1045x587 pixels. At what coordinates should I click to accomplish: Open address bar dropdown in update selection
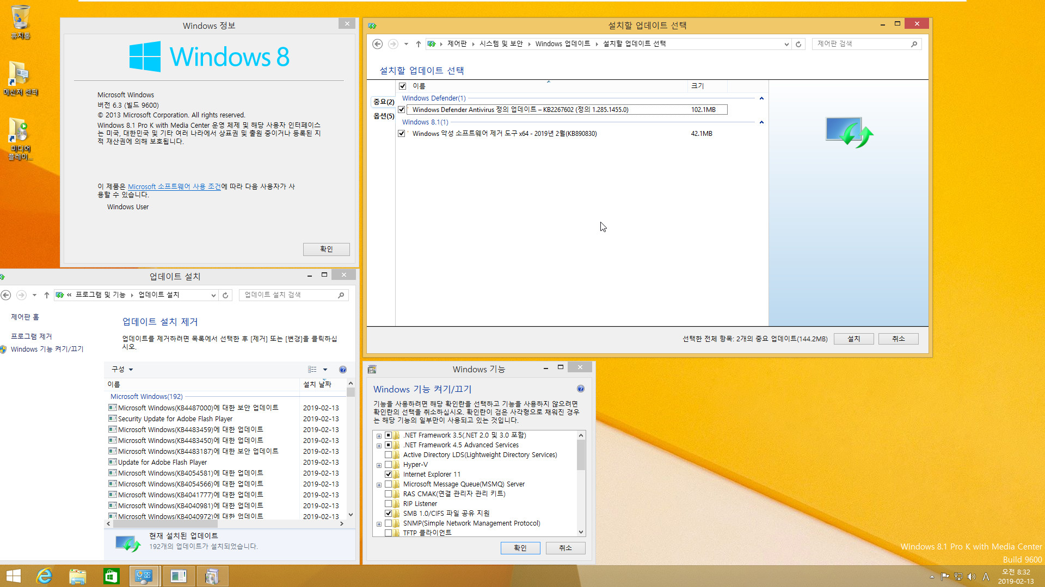786,45
